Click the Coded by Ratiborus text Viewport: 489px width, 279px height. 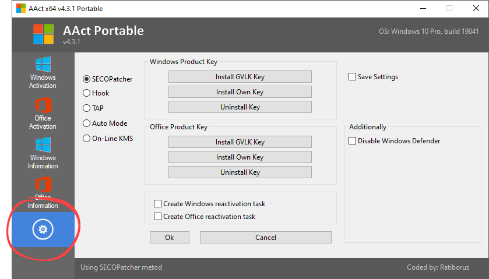click(x=438, y=267)
